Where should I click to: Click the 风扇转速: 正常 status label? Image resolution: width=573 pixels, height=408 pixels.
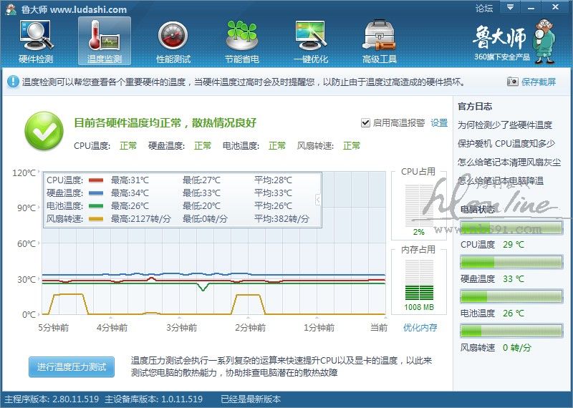click(329, 146)
